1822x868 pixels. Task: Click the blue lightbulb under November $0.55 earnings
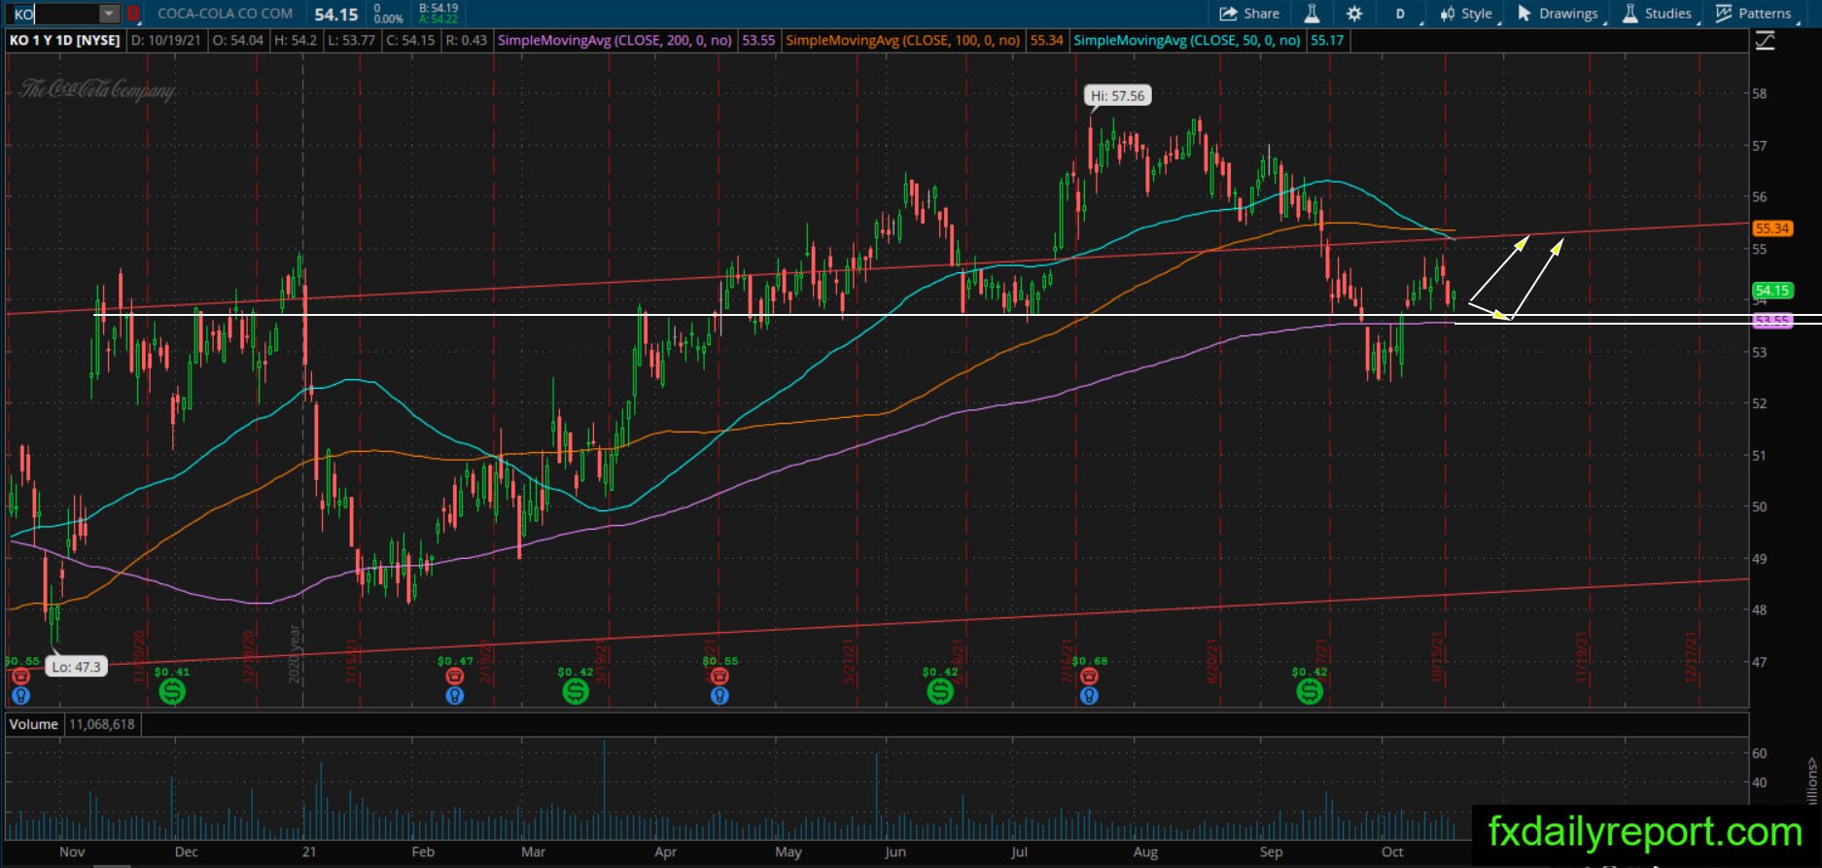coord(20,695)
